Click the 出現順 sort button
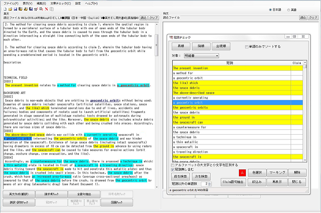 point(221,46)
